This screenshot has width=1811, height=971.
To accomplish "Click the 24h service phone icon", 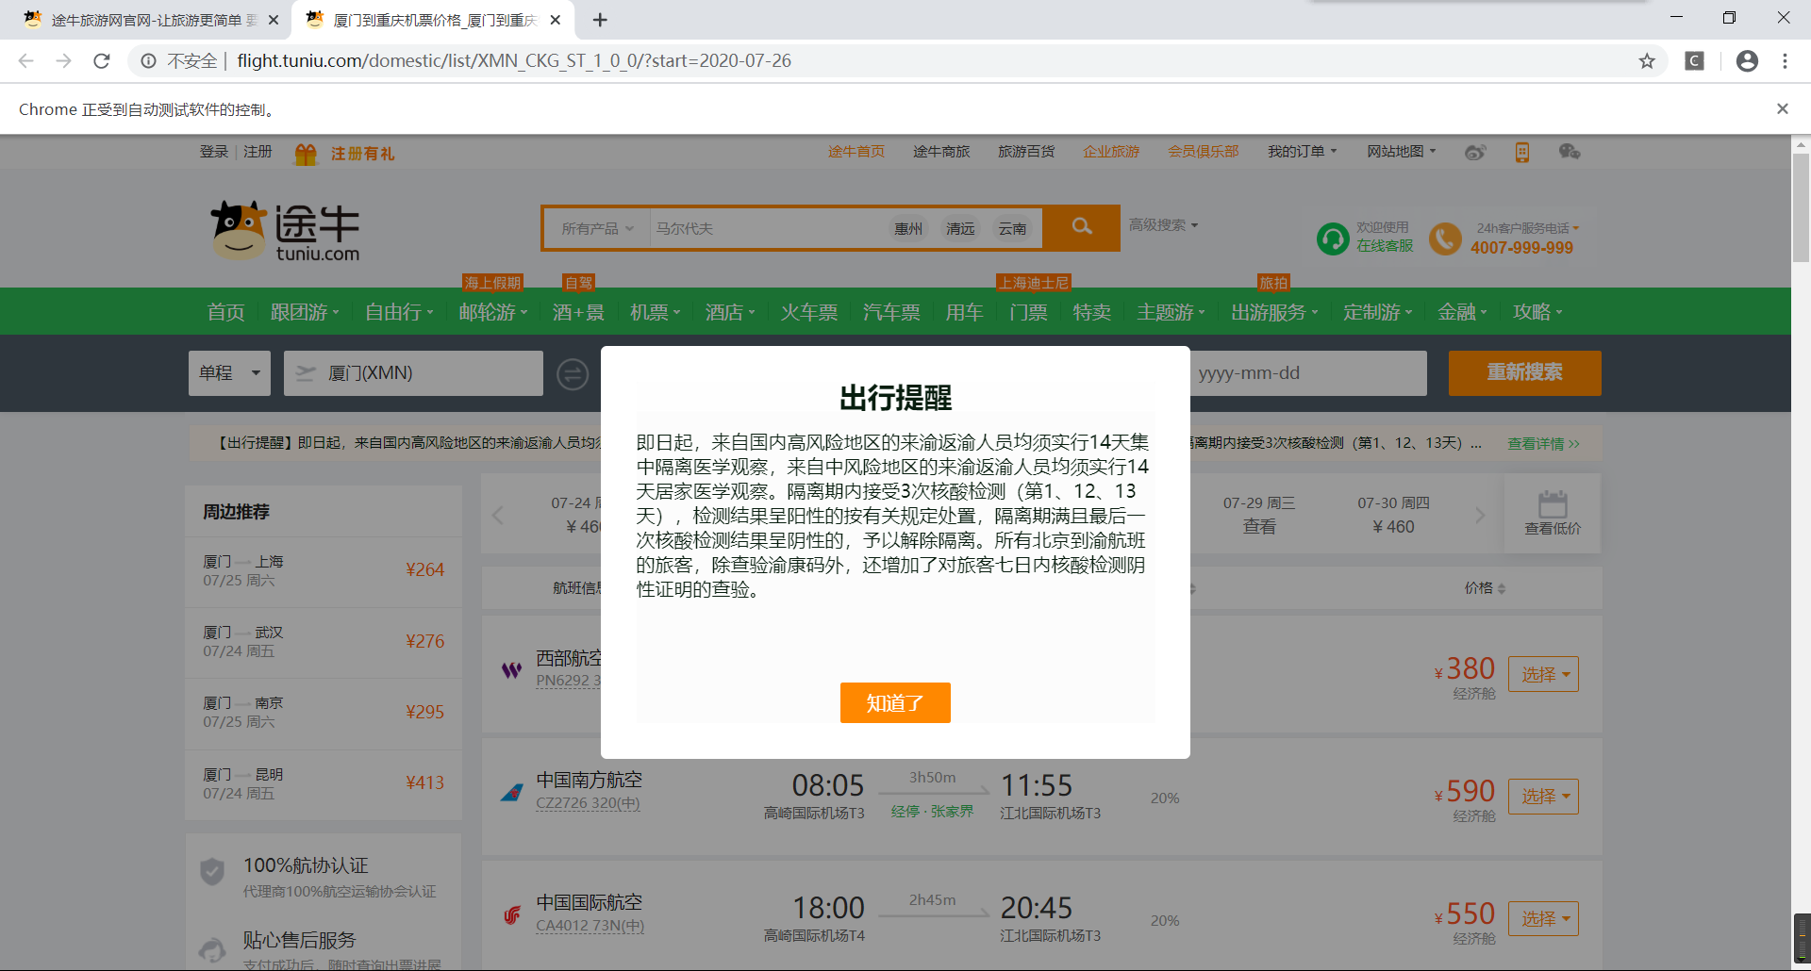I will point(1445,239).
